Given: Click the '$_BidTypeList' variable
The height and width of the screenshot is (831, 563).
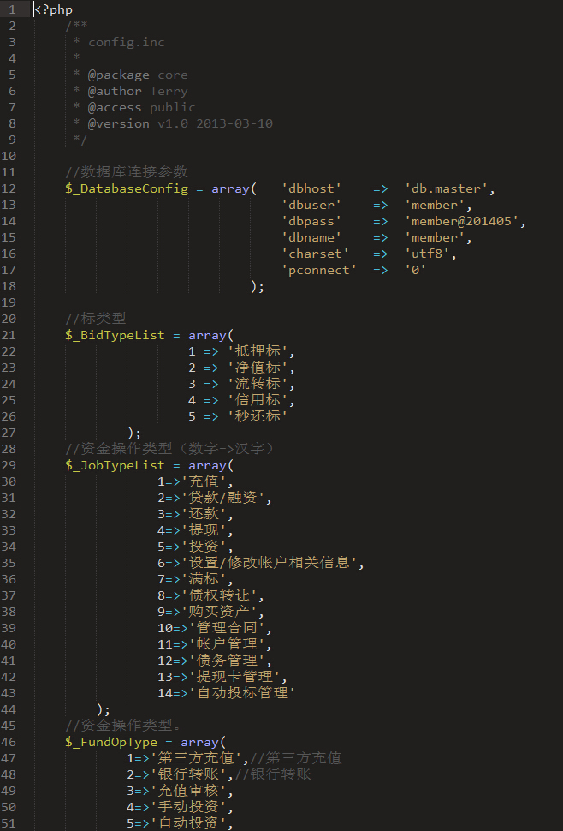Looking at the screenshot, I should tap(116, 336).
